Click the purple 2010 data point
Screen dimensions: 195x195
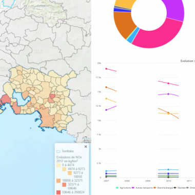(x=168, y=94)
